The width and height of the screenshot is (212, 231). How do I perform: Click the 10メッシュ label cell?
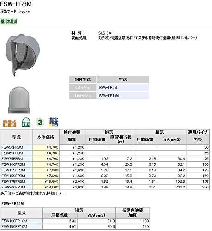[83, 96]
